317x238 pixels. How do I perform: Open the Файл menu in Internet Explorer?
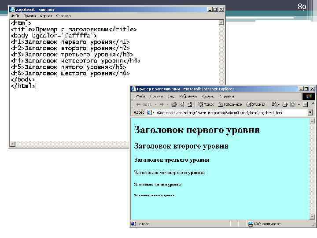tap(140, 97)
